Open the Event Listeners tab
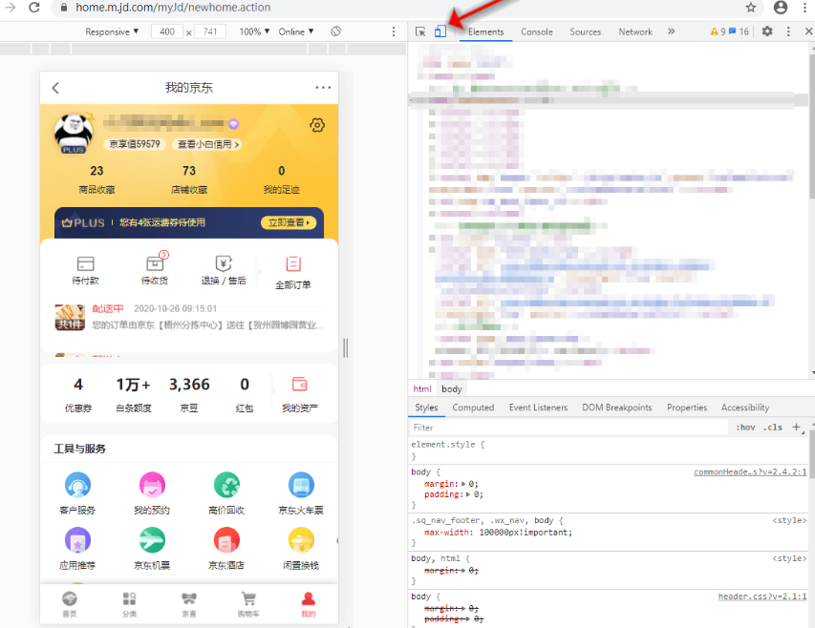The width and height of the screenshot is (815, 628). pyautogui.click(x=538, y=408)
